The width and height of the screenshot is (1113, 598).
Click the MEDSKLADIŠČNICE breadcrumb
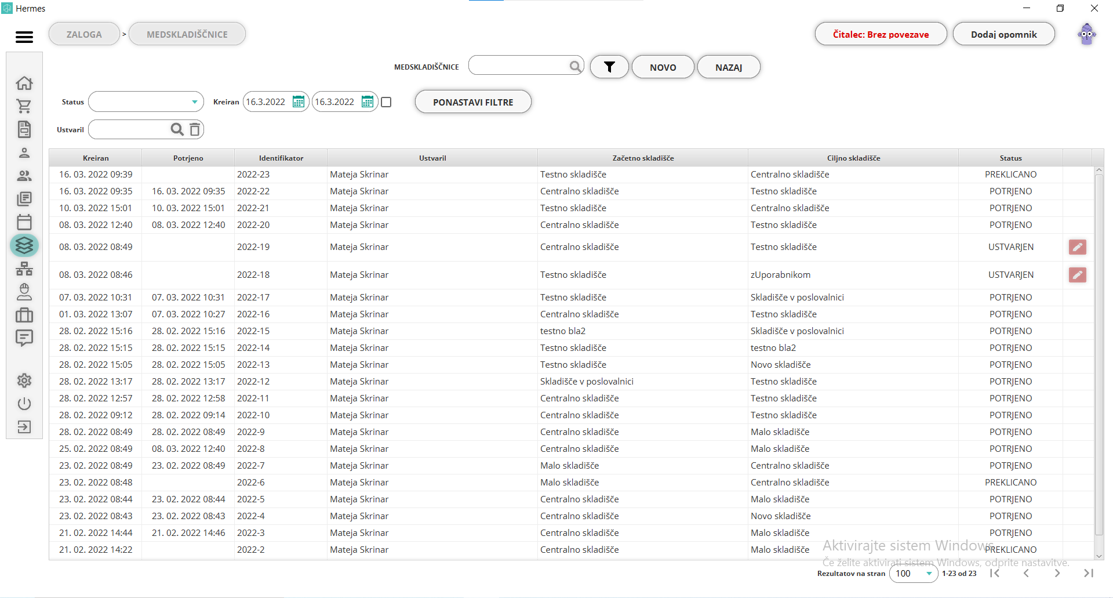coord(187,34)
